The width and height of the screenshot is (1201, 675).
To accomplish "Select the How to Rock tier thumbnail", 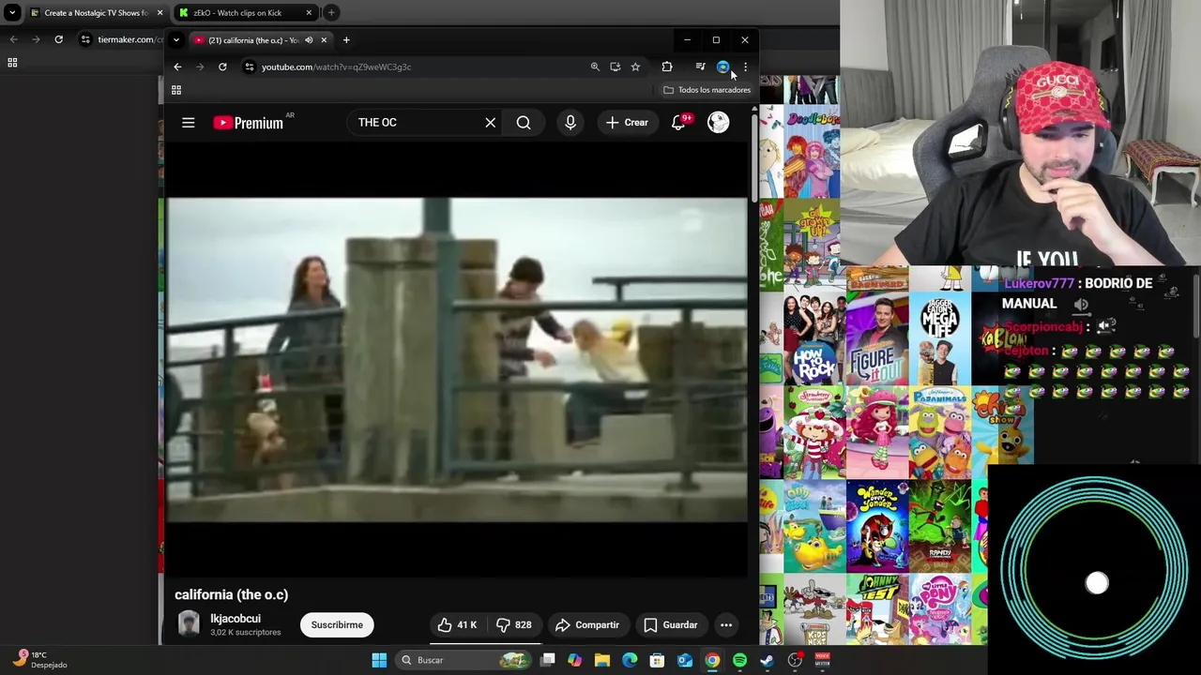I will [x=813, y=340].
